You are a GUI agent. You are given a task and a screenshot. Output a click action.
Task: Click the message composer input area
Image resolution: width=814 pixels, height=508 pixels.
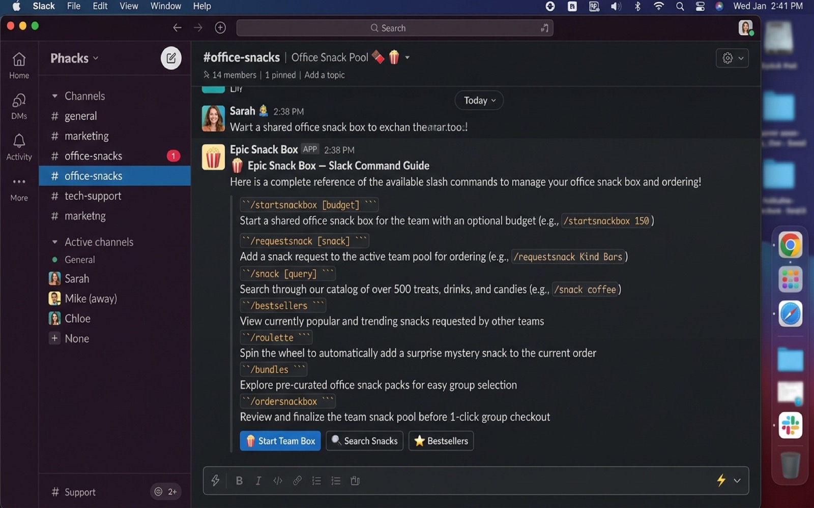pyautogui.click(x=476, y=481)
